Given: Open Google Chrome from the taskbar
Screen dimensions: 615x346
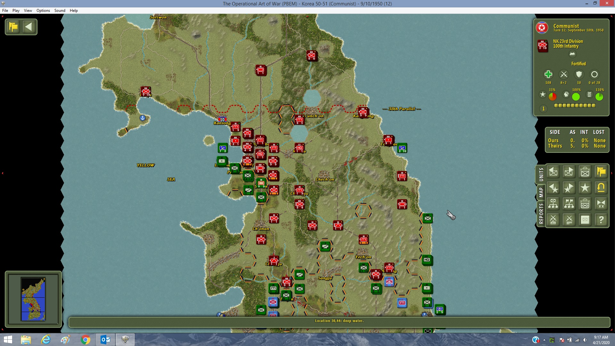Looking at the screenshot, I should pyautogui.click(x=86, y=340).
